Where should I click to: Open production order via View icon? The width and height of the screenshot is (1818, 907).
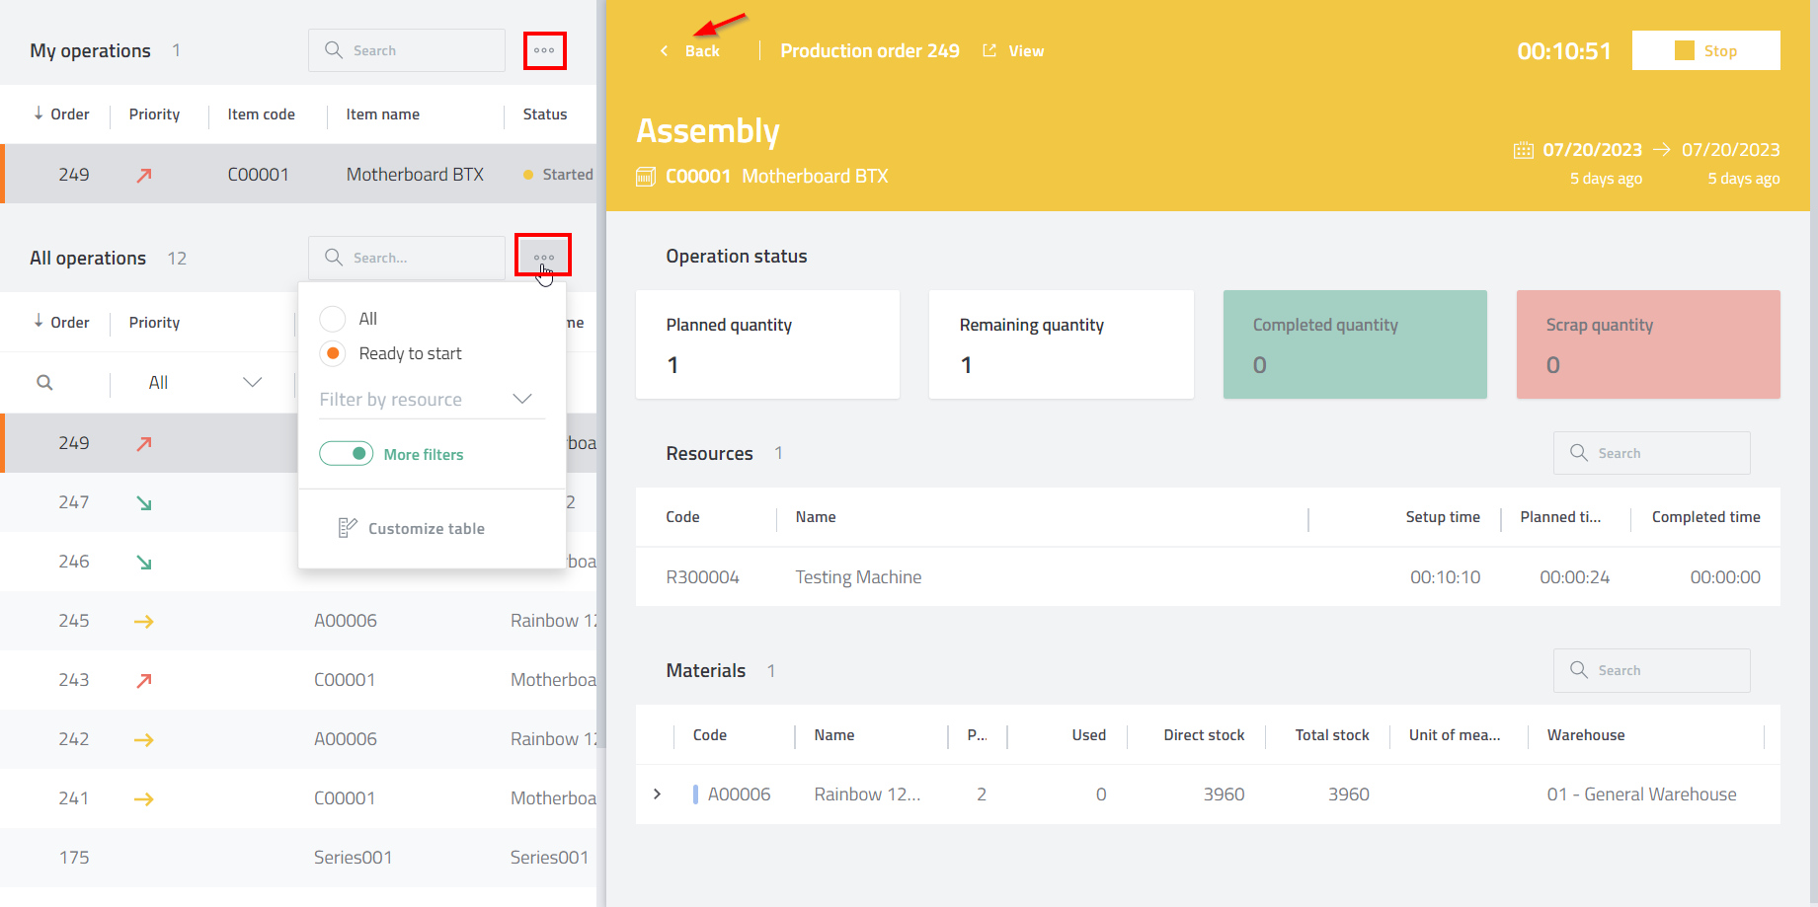coord(989,51)
